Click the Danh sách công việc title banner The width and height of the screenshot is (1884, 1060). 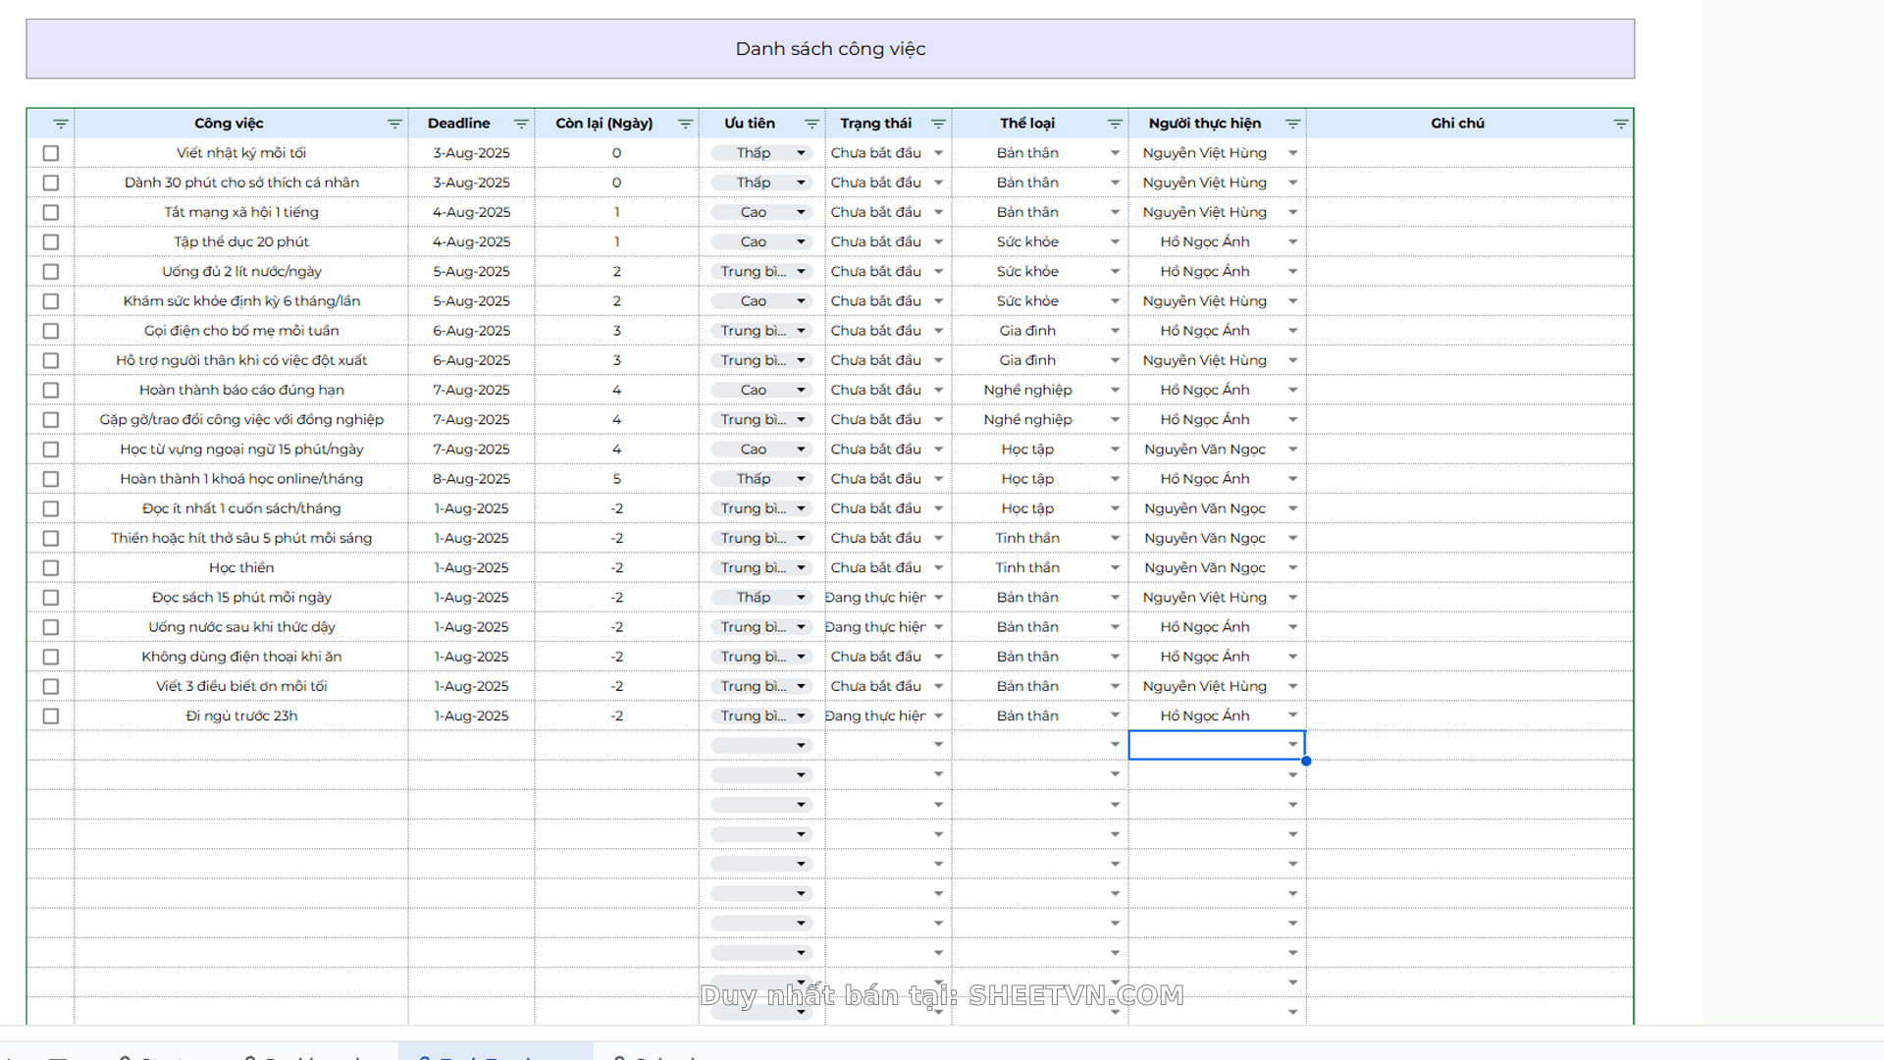pyautogui.click(x=830, y=49)
